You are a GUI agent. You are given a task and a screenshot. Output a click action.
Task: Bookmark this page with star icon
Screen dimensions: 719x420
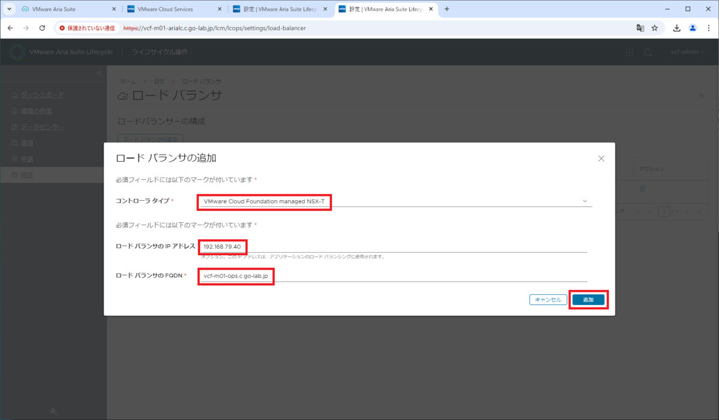655,28
